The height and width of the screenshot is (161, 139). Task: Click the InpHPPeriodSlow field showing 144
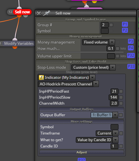[x=113, y=97]
